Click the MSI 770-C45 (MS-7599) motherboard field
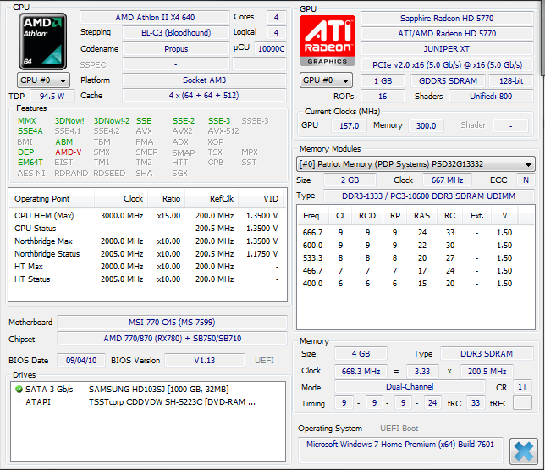The height and width of the screenshot is (470, 545). click(x=172, y=322)
